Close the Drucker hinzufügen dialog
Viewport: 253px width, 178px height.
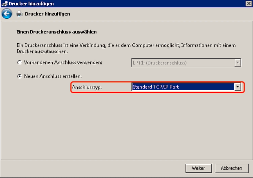[249, 3]
